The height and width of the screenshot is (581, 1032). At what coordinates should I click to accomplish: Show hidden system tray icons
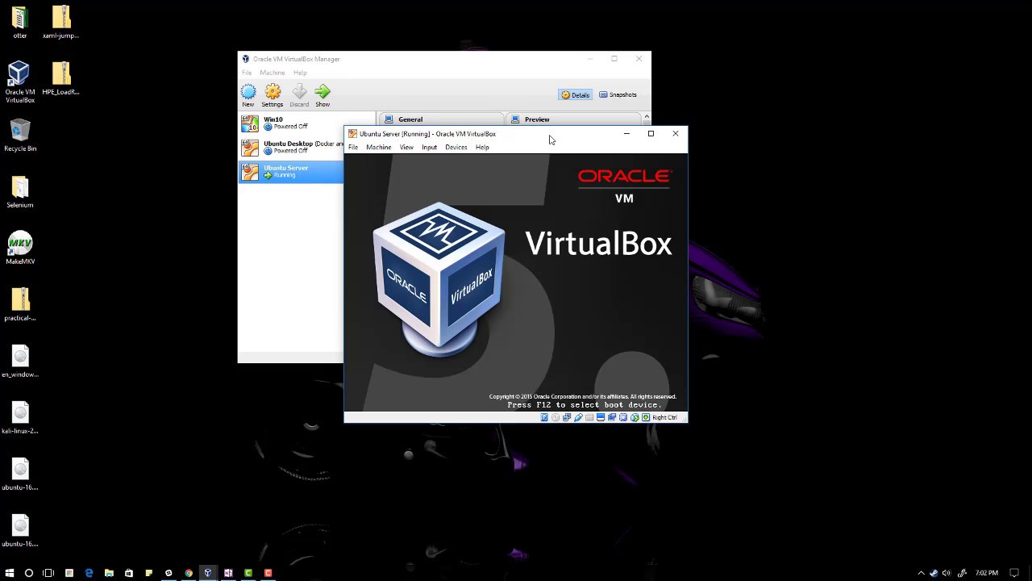(x=922, y=573)
